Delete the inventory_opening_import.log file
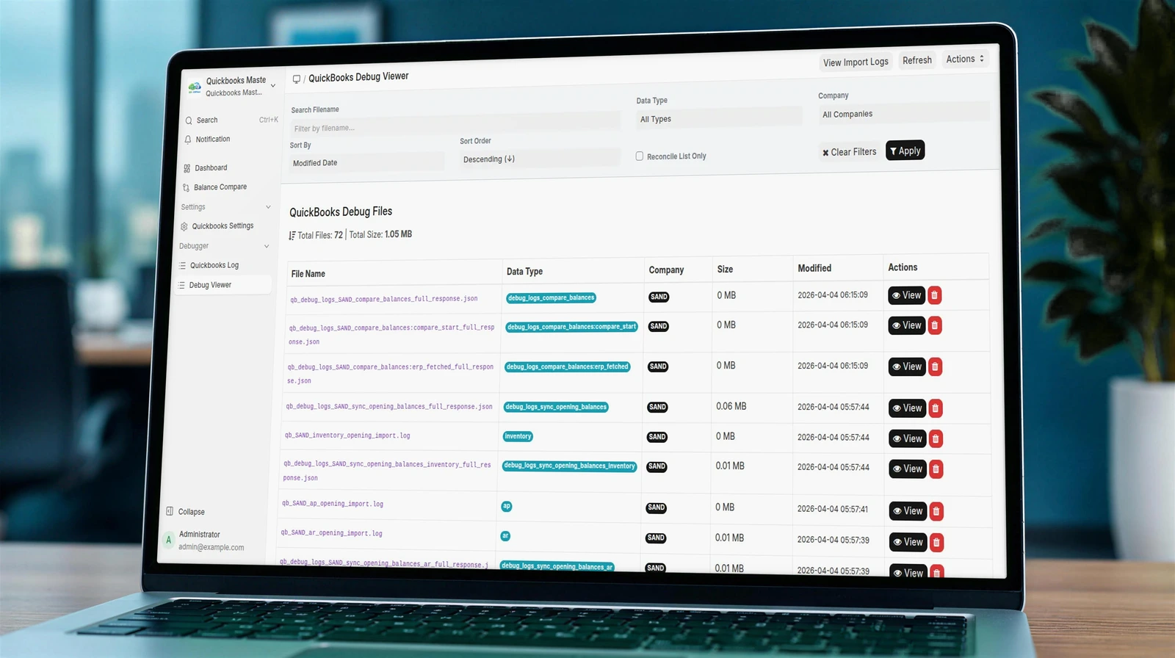Screen dimensions: 1175x658 coord(936,438)
